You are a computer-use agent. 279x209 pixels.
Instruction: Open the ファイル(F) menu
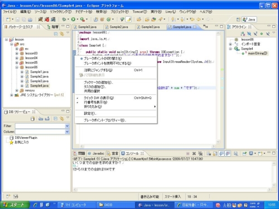click(9, 12)
